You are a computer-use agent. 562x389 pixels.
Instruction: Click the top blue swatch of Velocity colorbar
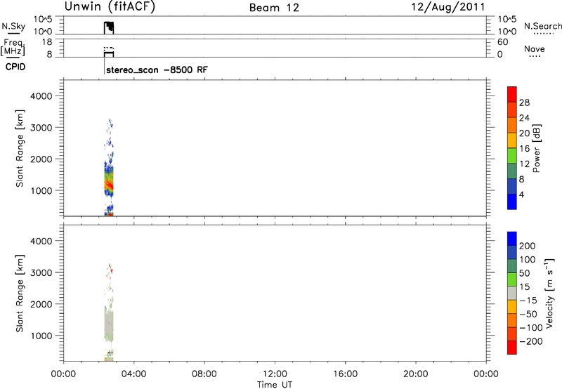pos(512,239)
